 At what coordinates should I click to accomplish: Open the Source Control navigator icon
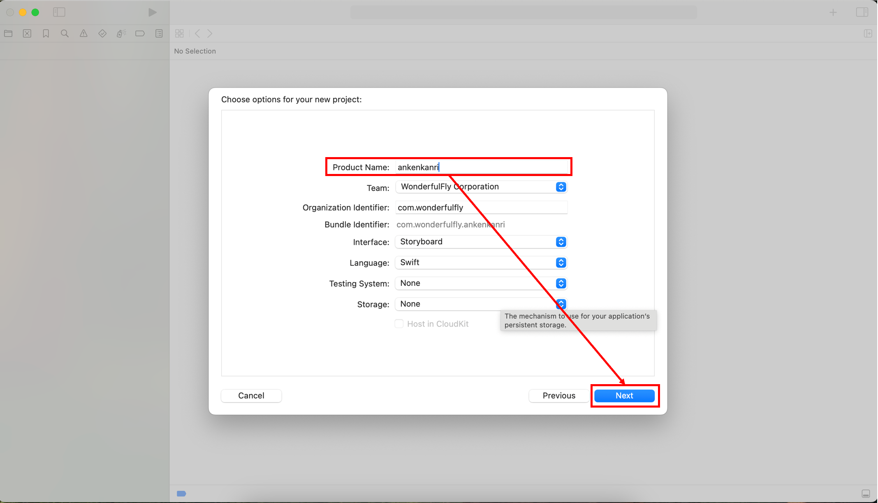(x=27, y=33)
